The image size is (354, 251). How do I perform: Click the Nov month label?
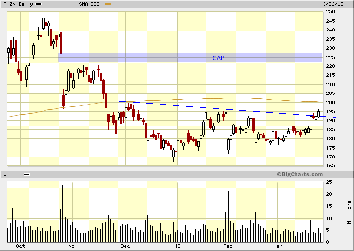(73, 246)
